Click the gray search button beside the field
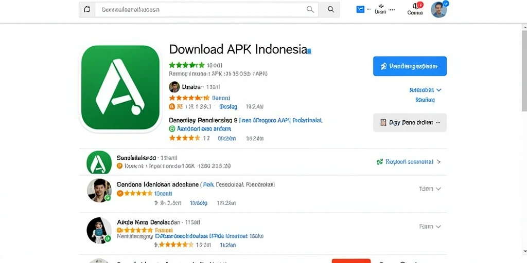 330,9
